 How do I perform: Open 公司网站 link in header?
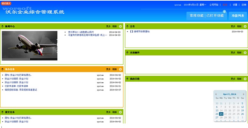(214, 5)
